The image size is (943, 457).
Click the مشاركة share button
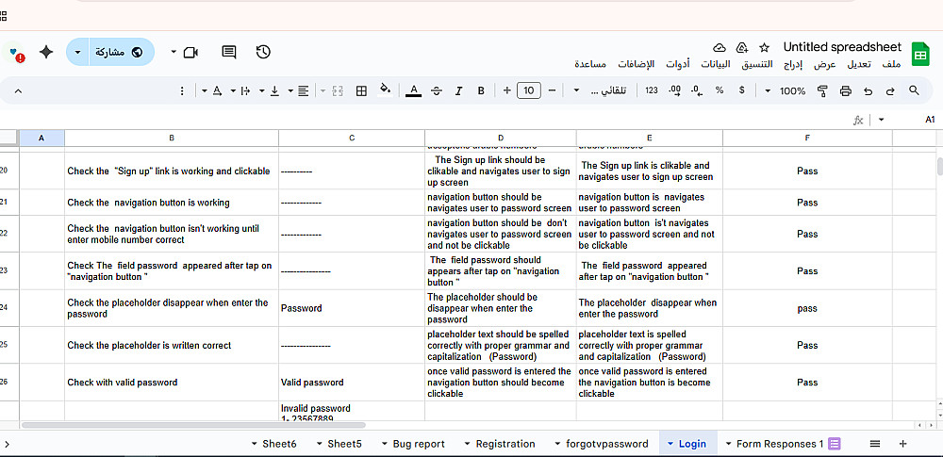(x=122, y=53)
